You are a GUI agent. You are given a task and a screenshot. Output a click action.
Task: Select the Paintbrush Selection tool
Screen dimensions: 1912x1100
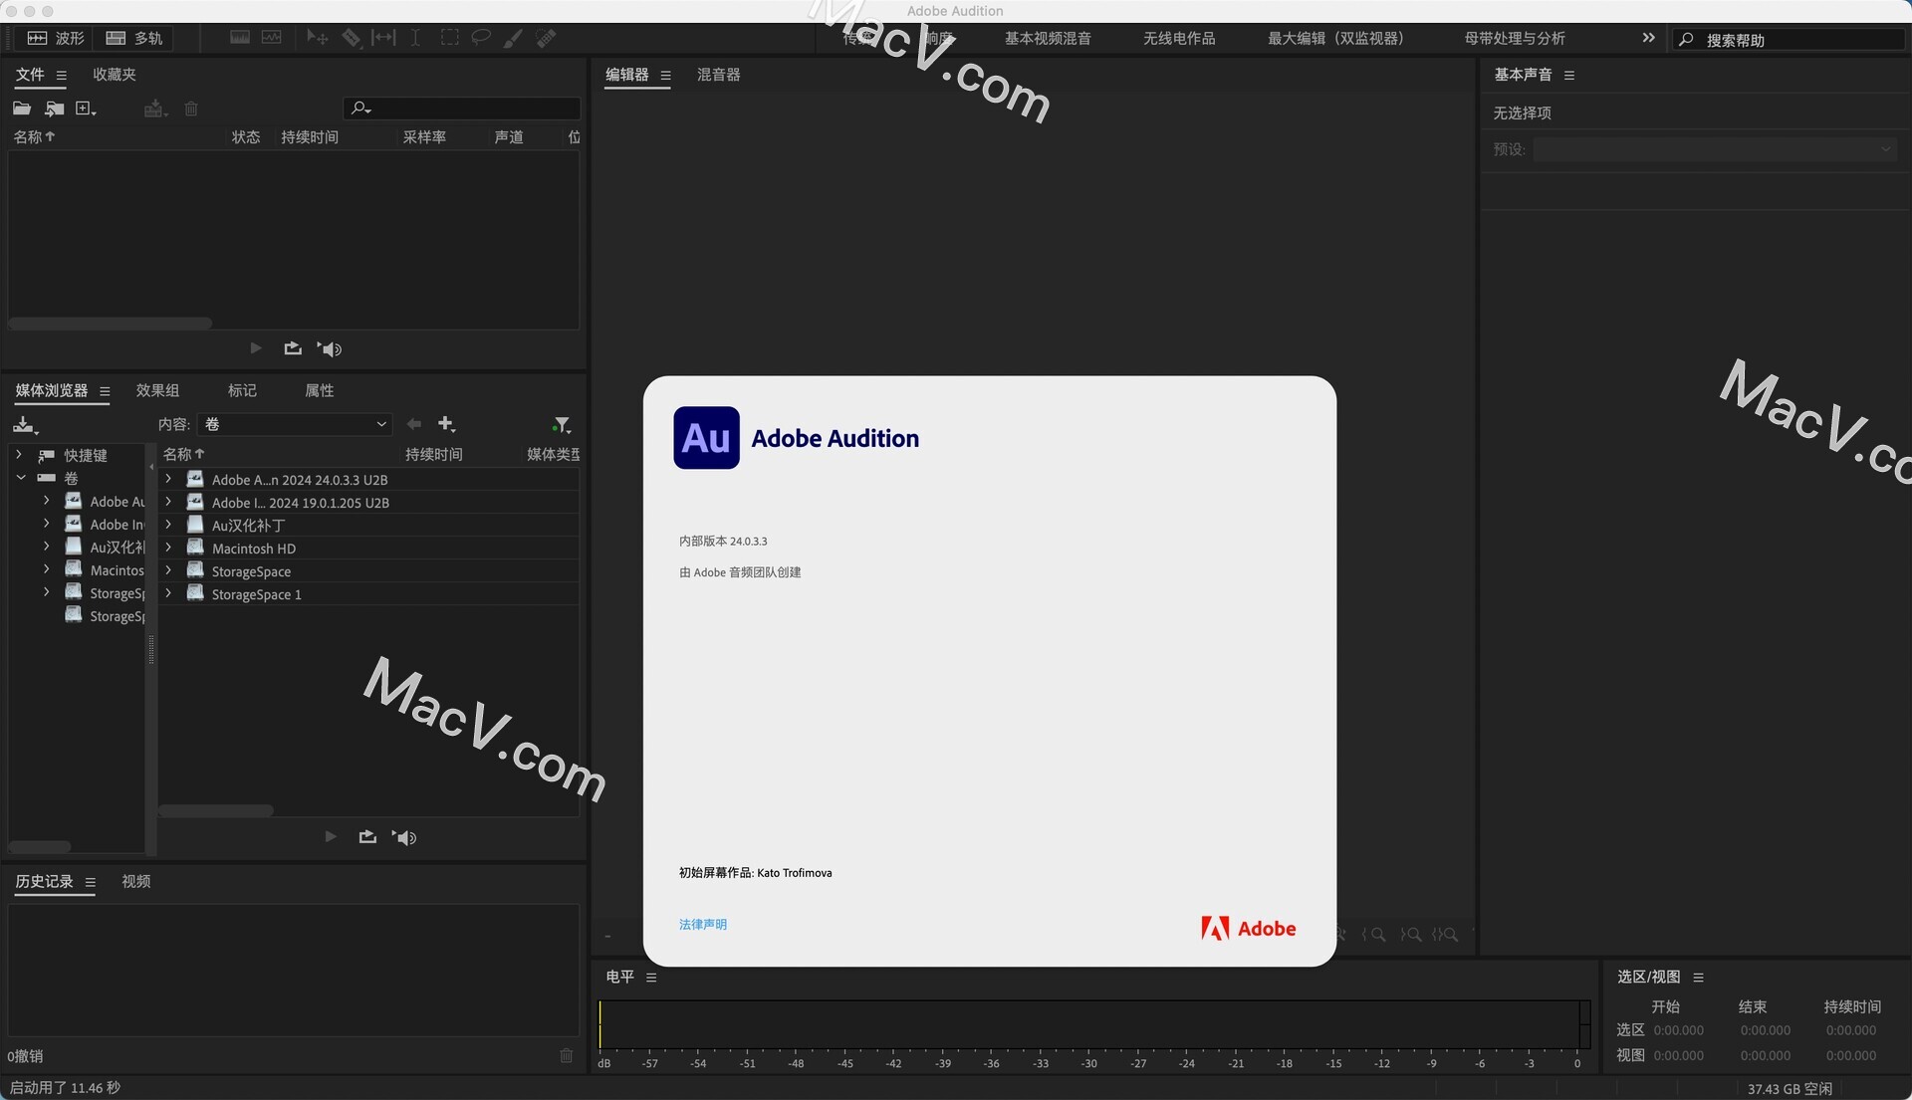[513, 38]
